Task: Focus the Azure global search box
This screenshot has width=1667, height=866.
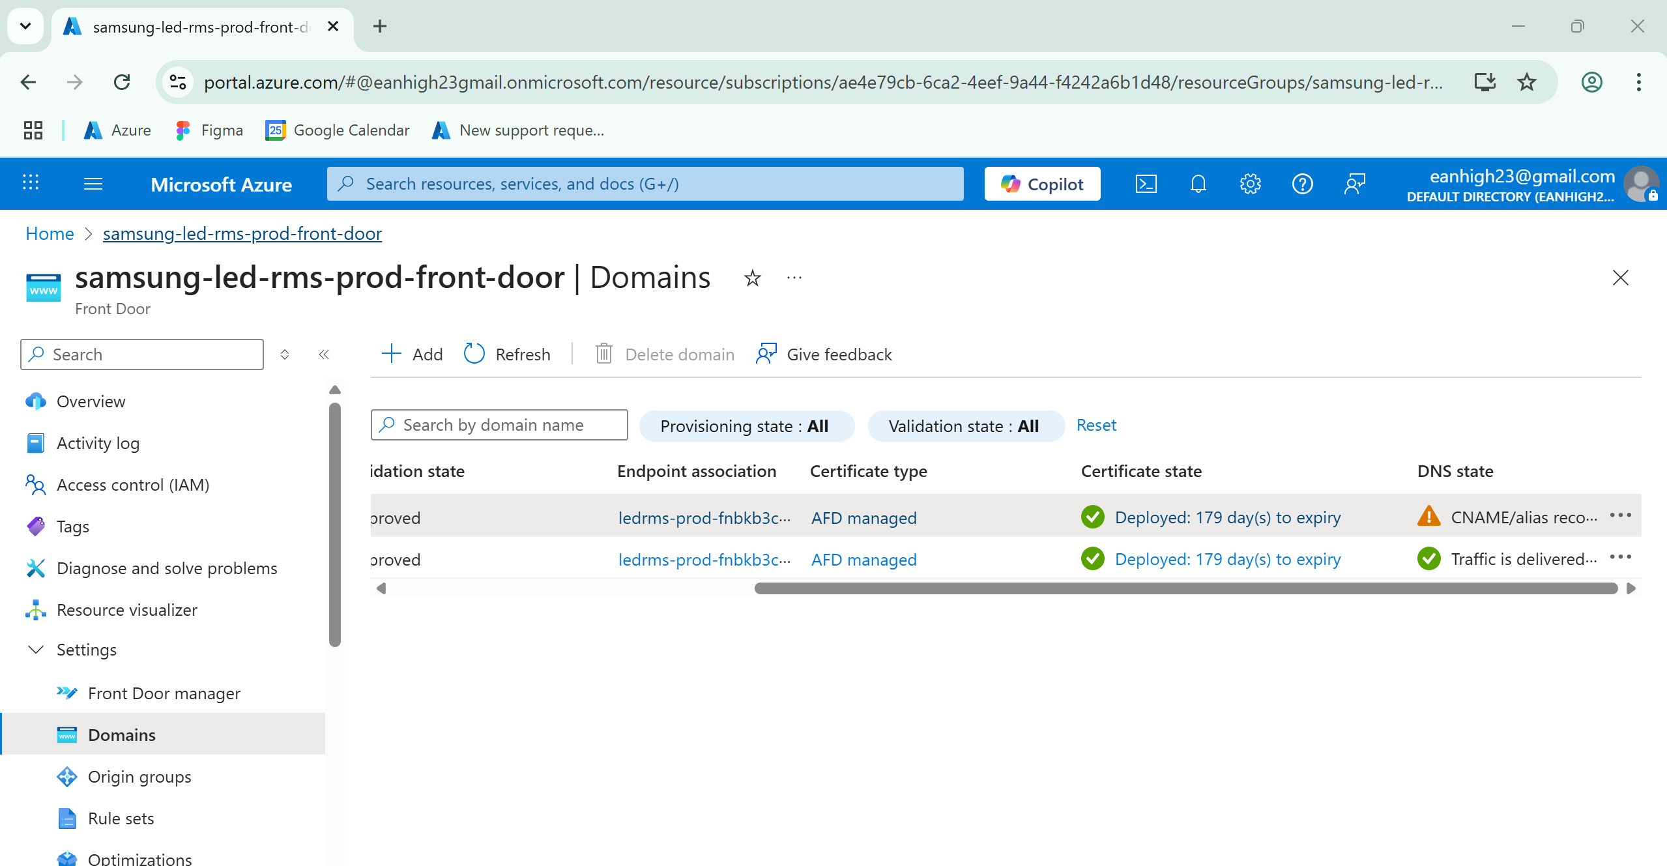Action: coord(645,184)
